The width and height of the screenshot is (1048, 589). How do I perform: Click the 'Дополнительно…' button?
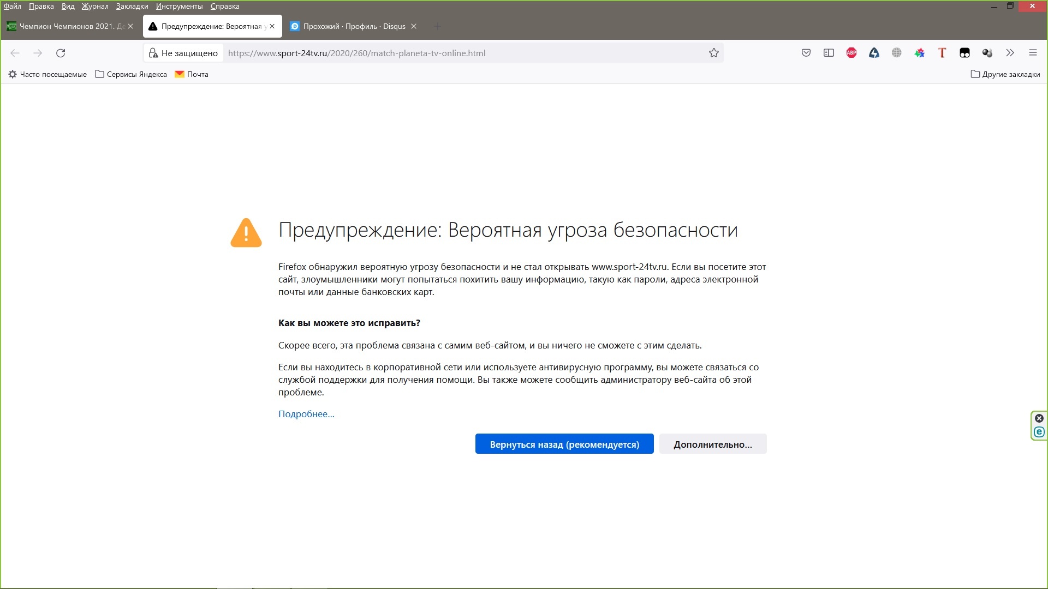tap(713, 444)
